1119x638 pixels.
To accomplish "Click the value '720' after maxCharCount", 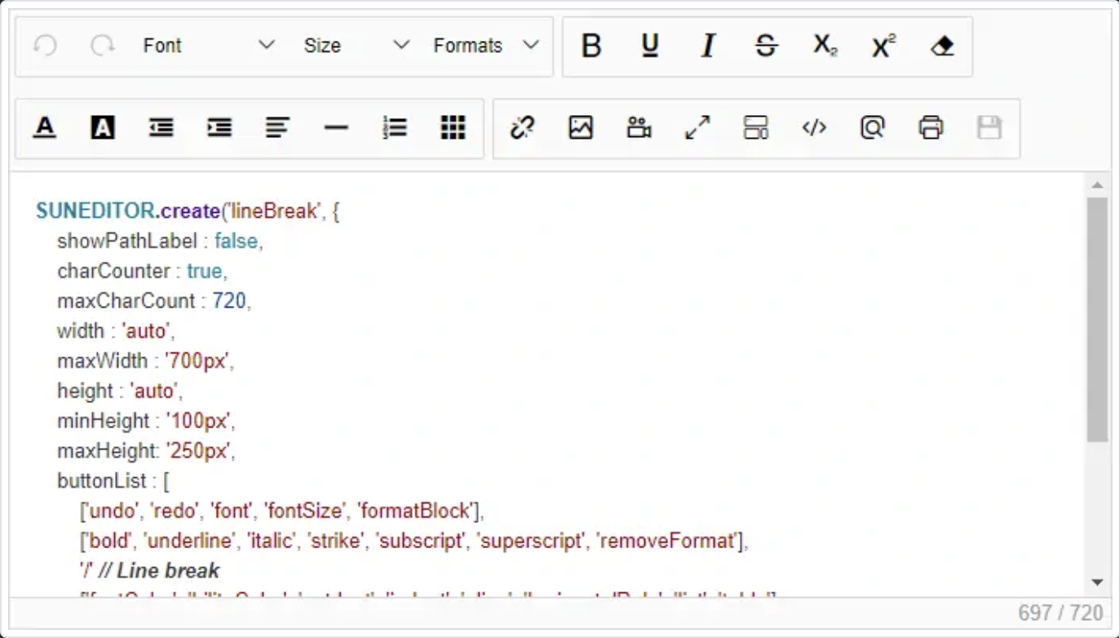I will click(x=229, y=301).
